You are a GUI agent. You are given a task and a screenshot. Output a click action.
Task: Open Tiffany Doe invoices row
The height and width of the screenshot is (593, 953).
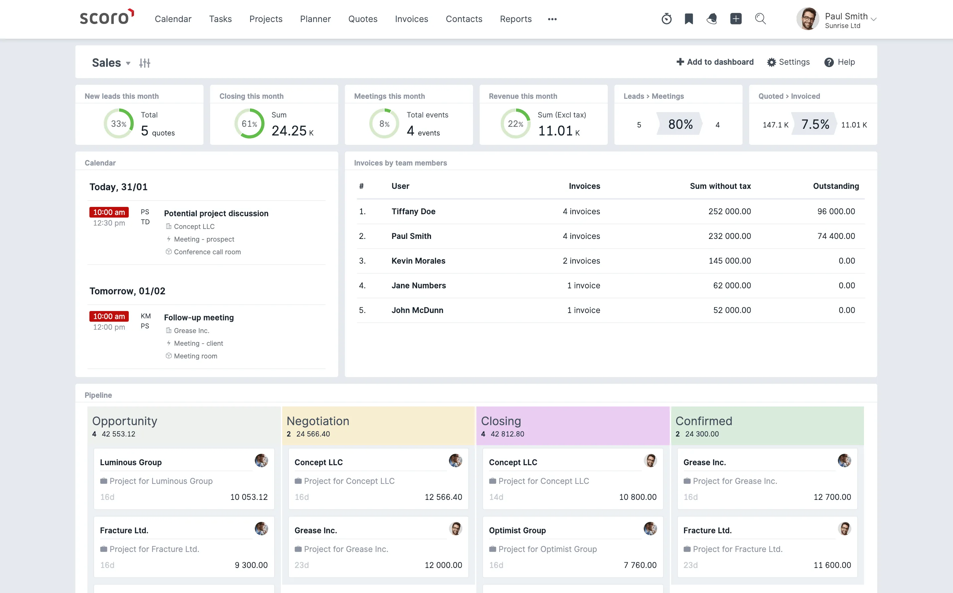pos(610,211)
